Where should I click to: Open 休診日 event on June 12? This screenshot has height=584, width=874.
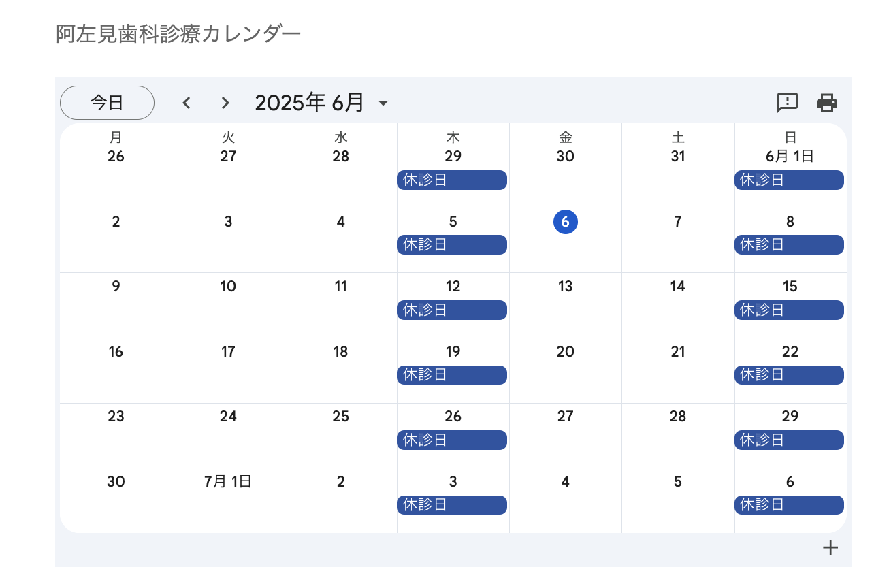click(x=452, y=310)
